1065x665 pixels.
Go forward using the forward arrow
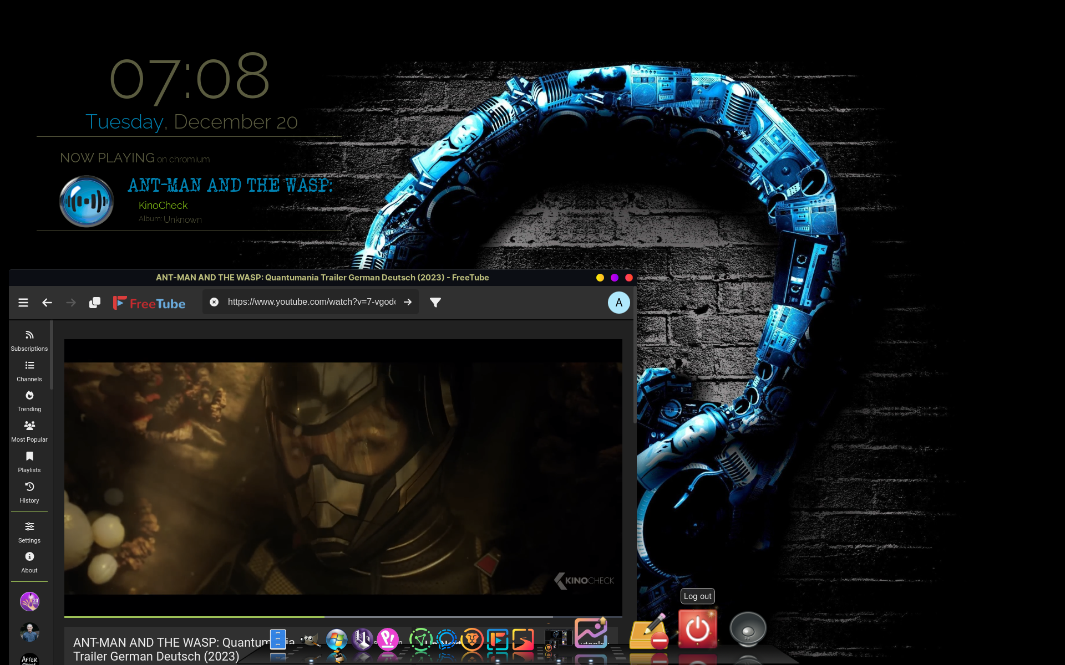point(71,303)
